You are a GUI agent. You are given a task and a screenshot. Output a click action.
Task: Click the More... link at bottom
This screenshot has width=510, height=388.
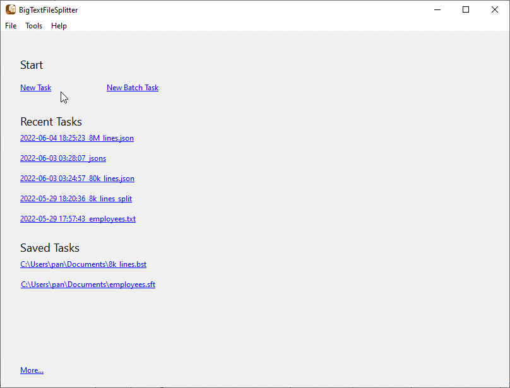click(x=32, y=370)
